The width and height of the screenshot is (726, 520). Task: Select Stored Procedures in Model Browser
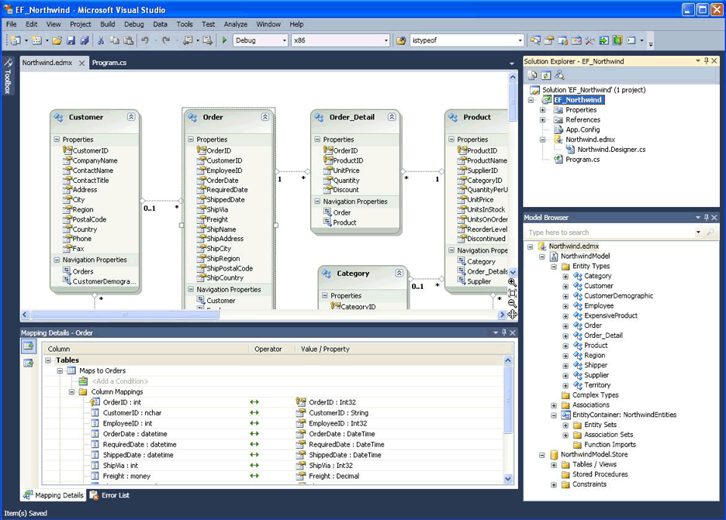(600, 474)
